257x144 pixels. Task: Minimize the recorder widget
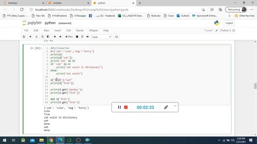point(175,106)
